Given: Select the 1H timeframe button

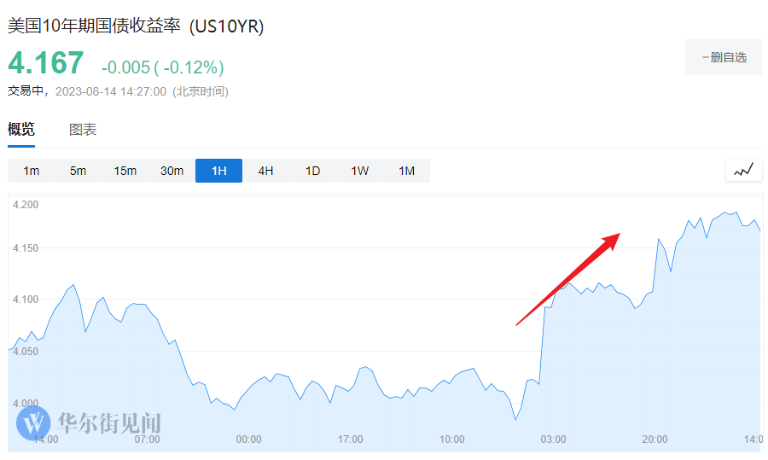Looking at the screenshot, I should (219, 171).
